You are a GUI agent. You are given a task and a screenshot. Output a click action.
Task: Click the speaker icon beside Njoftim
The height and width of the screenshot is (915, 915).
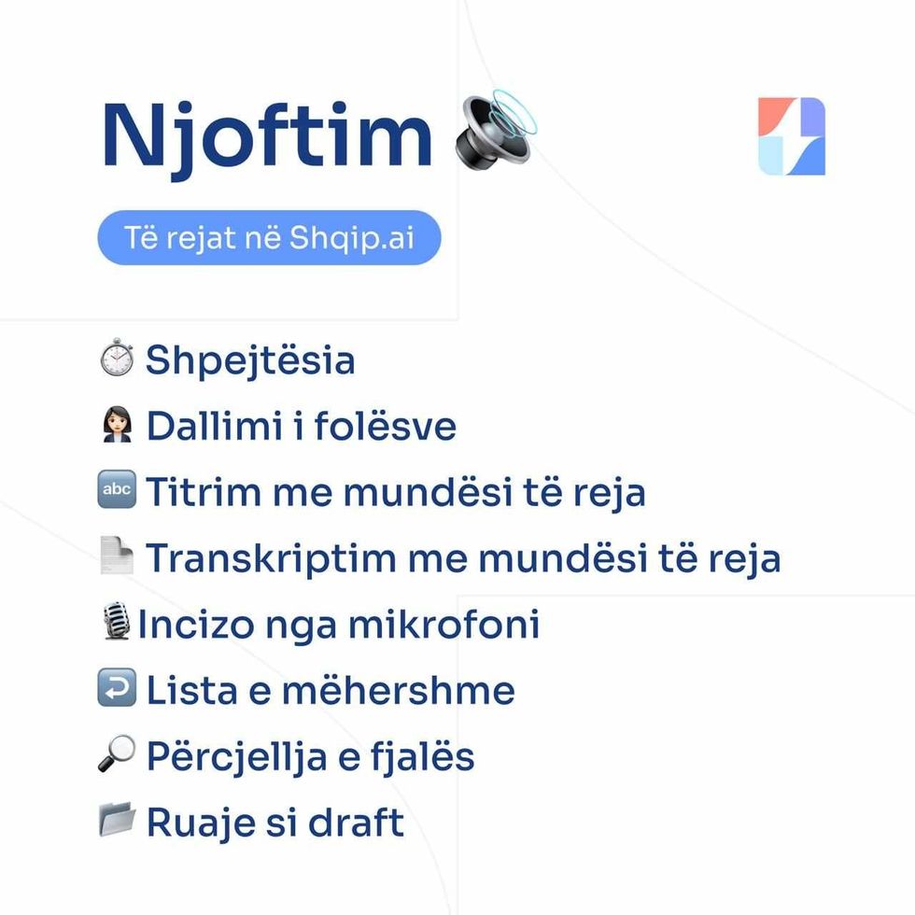click(495, 132)
